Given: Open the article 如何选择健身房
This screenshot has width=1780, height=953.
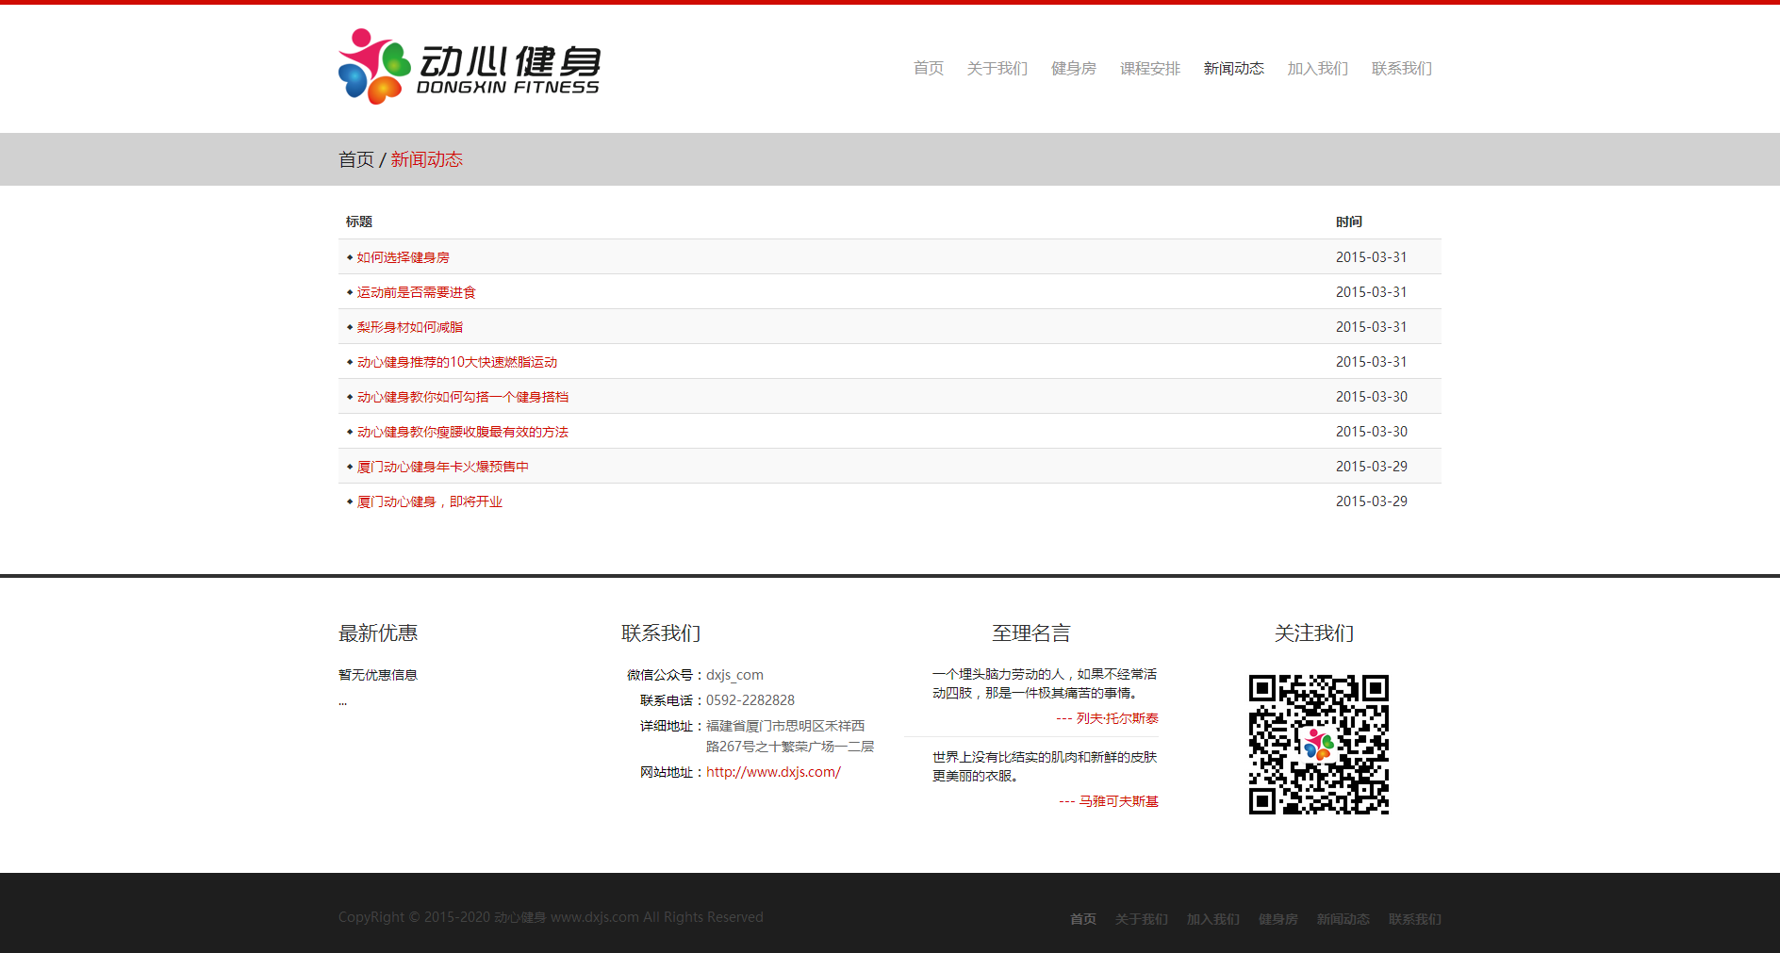Looking at the screenshot, I should [x=403, y=256].
